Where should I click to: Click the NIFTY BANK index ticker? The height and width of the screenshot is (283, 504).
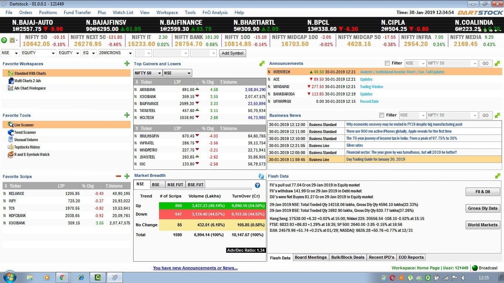[196, 40]
